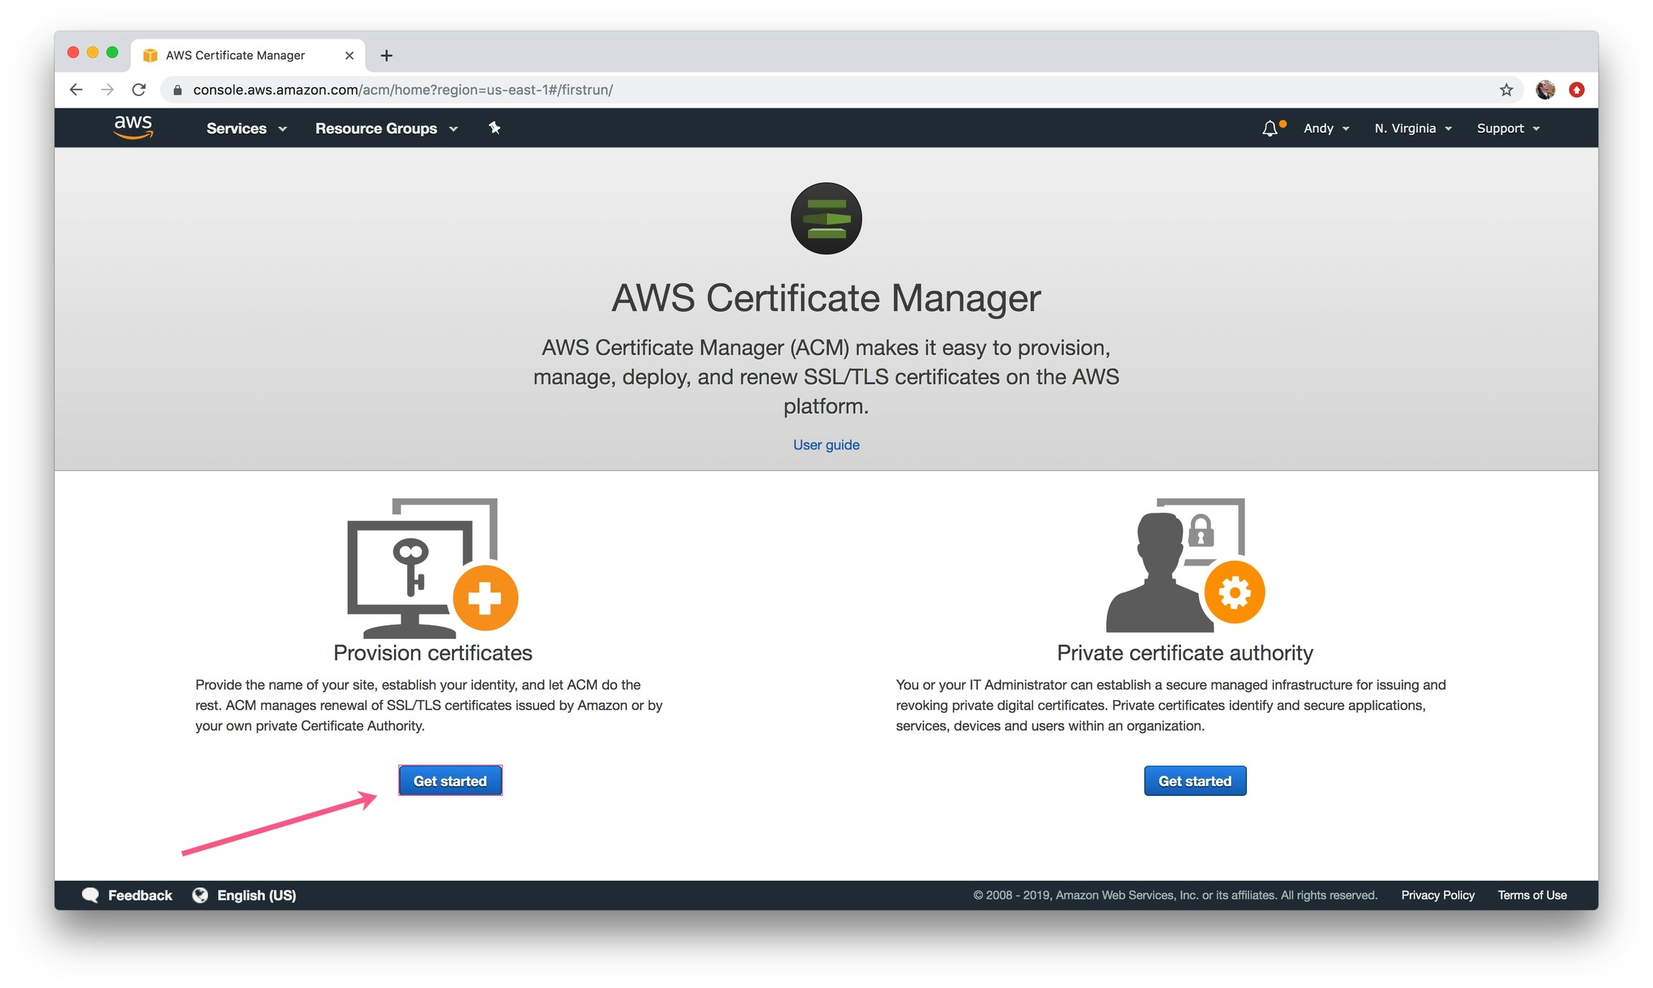Open the notifications bell

point(1269,128)
